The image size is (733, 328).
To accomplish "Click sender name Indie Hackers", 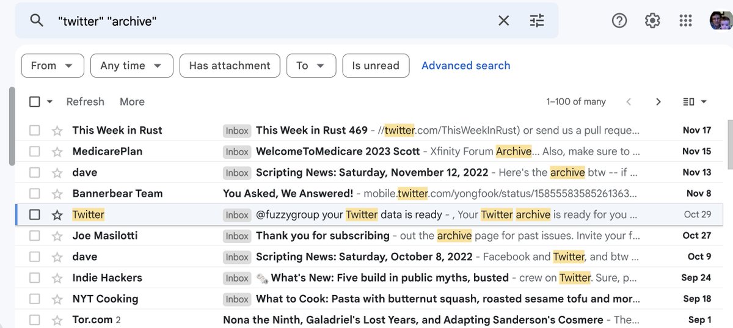I will click(107, 278).
